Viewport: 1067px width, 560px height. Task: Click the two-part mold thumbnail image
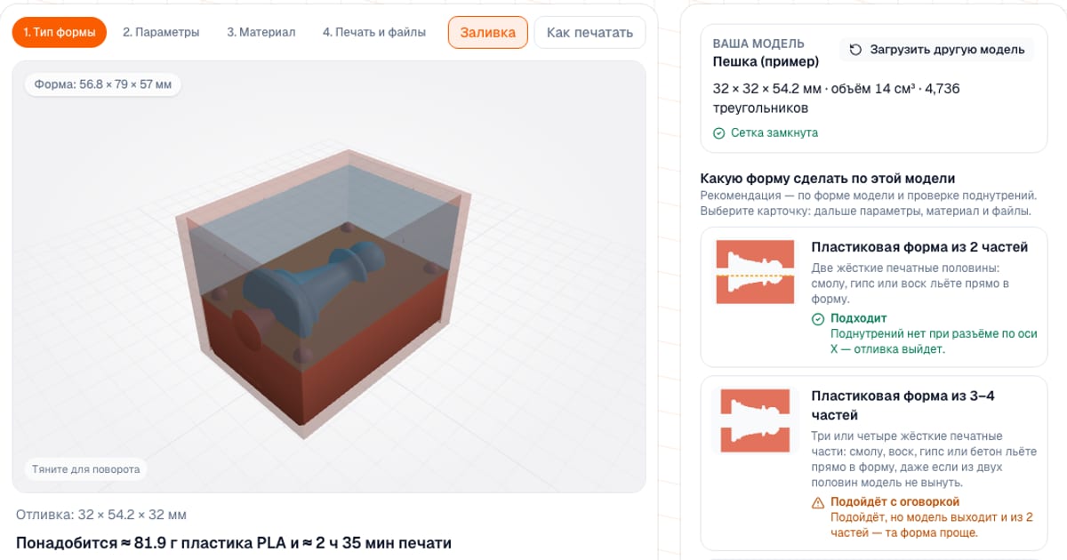[x=755, y=272]
